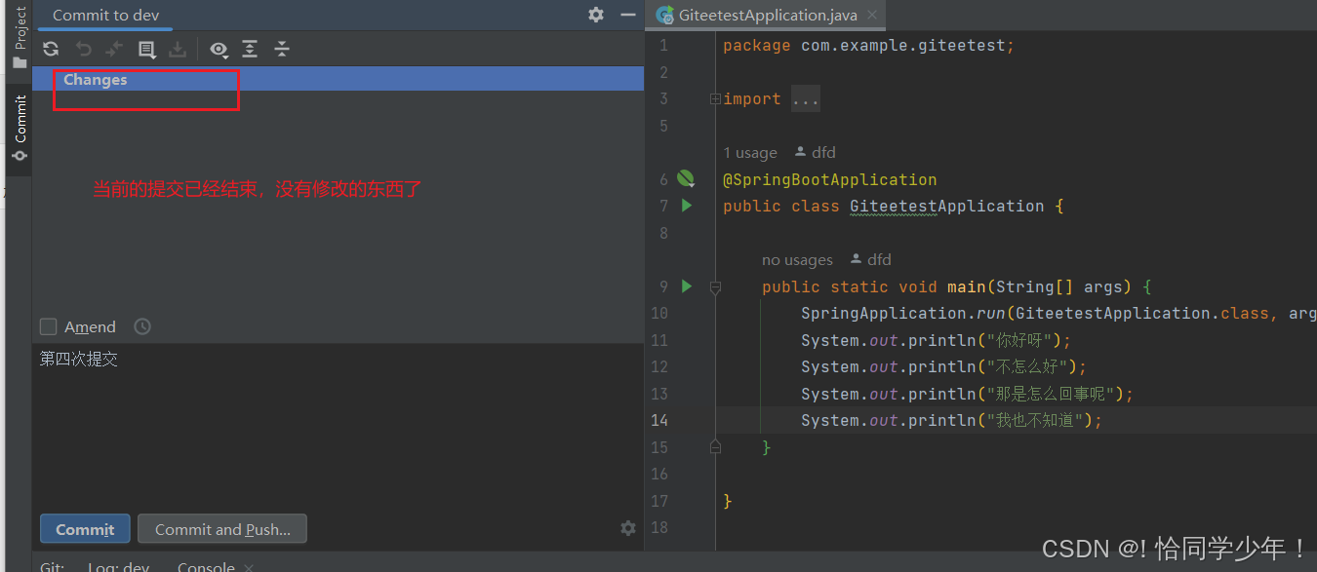Collapse the main method fold marker
This screenshot has height=572, width=1317.
pos(715,287)
